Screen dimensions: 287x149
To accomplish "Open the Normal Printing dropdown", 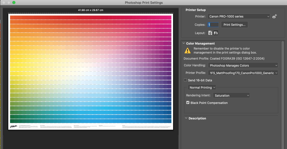I will 202,87.
